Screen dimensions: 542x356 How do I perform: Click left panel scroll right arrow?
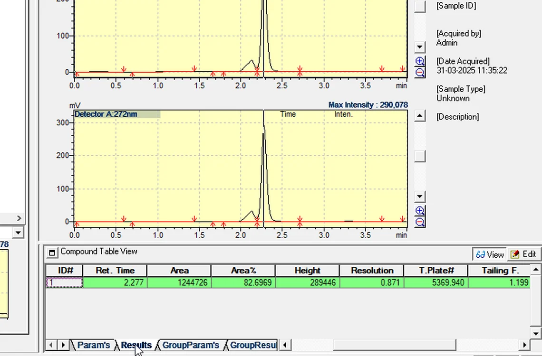19,218
